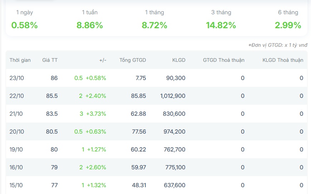Click the 'KLGD Thoả thuận' column header
The width and height of the screenshot is (311, 194).
point(283,60)
